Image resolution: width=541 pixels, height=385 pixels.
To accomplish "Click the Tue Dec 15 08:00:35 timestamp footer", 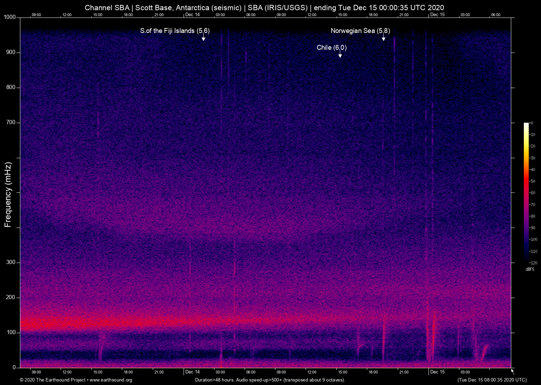I will [x=492, y=380].
